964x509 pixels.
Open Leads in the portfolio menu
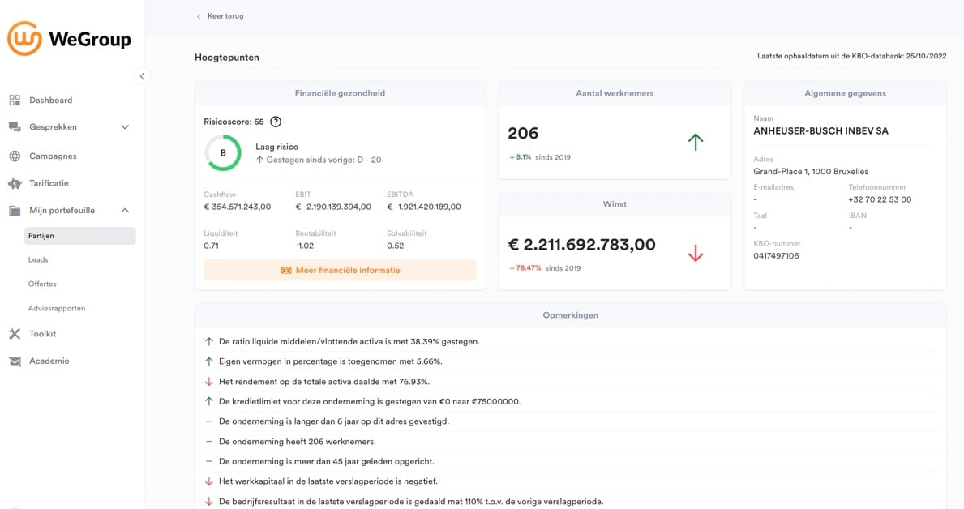click(x=38, y=260)
